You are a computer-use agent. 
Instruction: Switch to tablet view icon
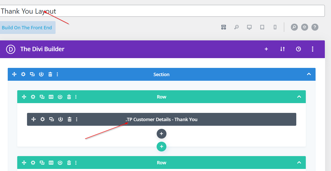[262, 27]
